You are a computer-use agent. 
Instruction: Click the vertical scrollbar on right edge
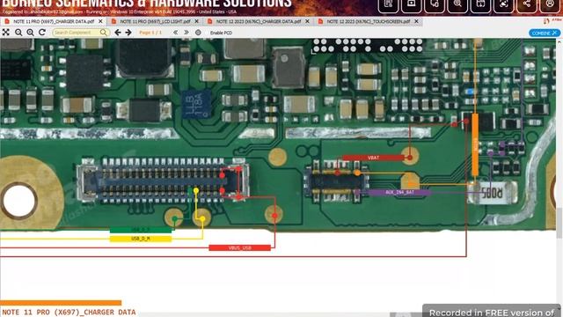(559, 224)
